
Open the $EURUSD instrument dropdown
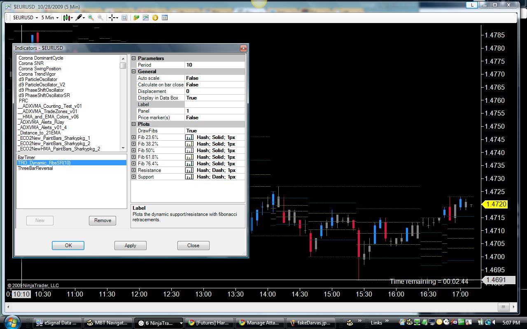point(26,18)
